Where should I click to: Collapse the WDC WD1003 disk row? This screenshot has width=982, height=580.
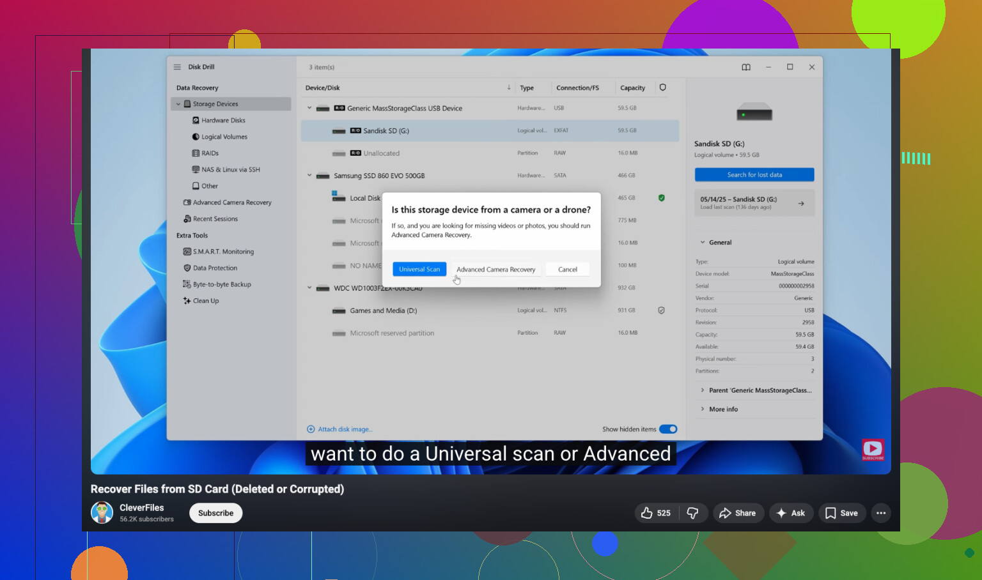pyautogui.click(x=309, y=288)
